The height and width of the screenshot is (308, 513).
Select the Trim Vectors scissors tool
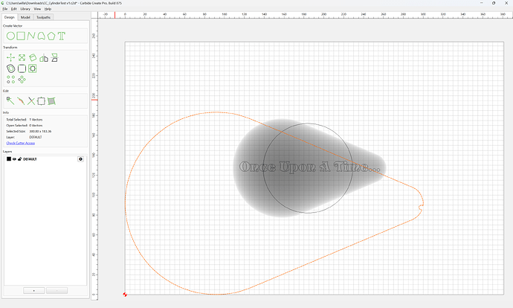click(31, 101)
